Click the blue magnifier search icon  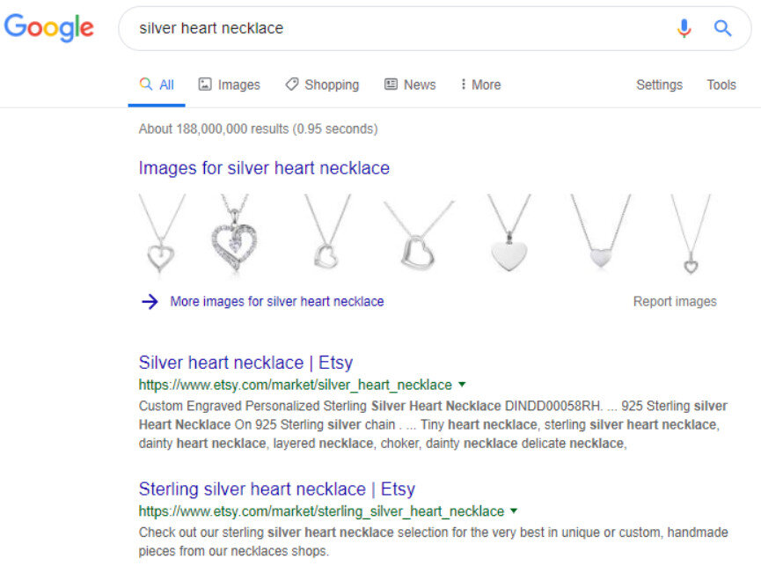tap(722, 28)
